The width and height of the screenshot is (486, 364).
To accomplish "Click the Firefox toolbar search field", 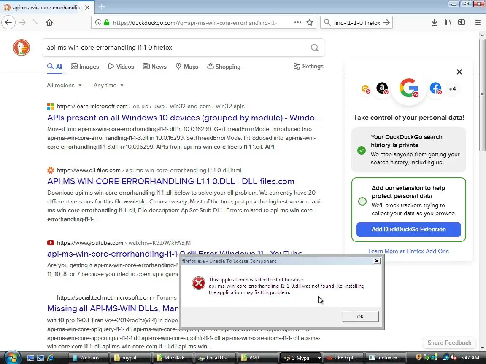I will coord(356,23).
